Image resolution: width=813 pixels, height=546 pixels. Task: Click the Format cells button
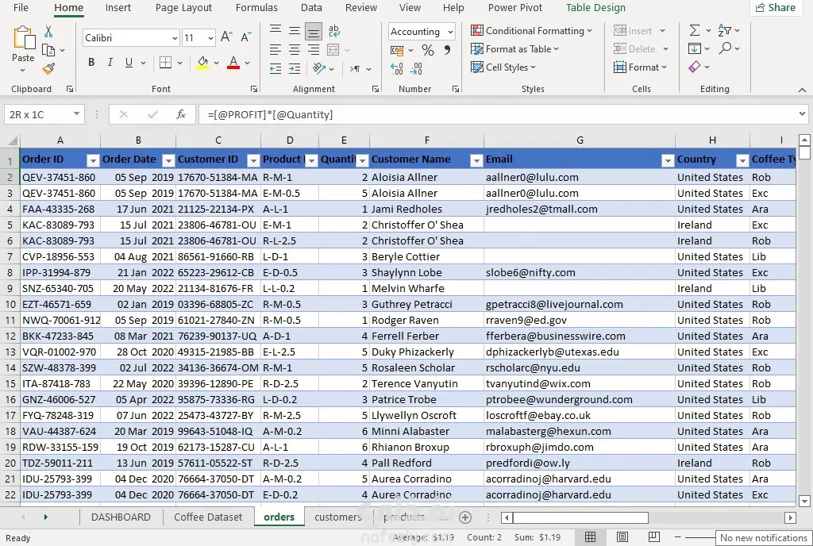click(x=641, y=67)
